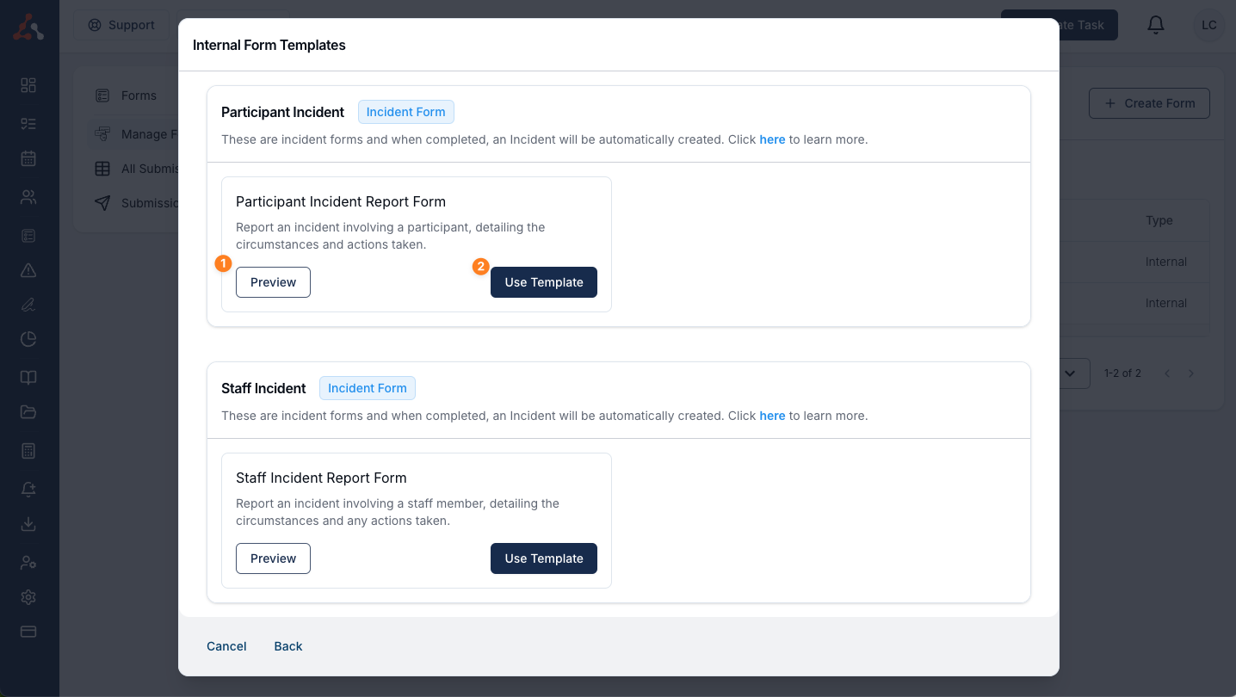Preview the Staff Incident Report Form

click(x=273, y=558)
